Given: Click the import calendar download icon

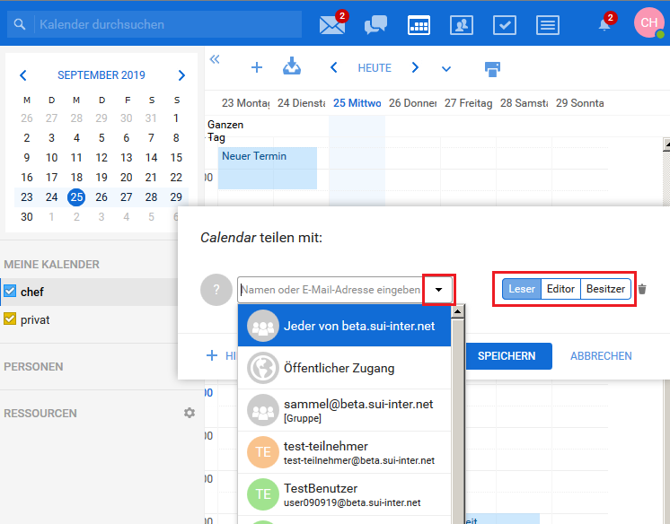Looking at the screenshot, I should [x=292, y=67].
